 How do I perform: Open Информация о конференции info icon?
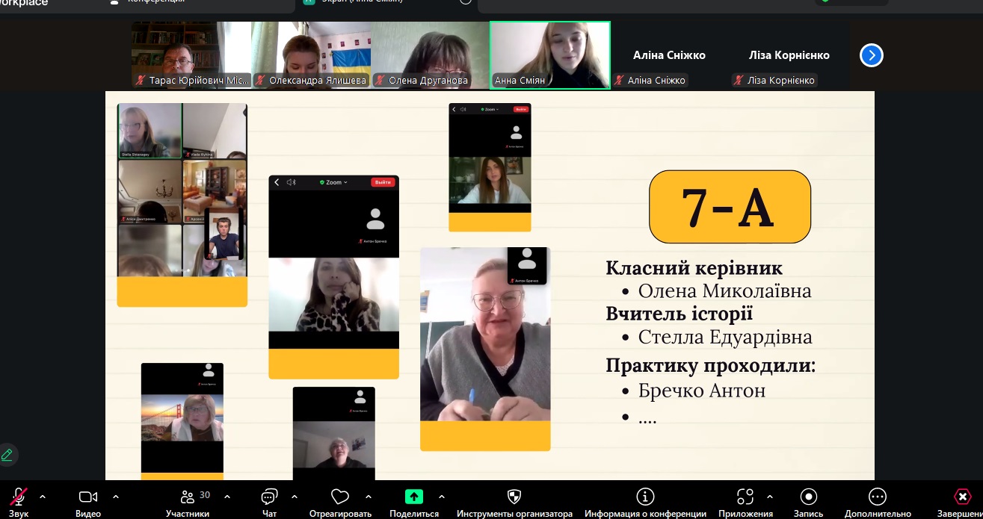pos(645,498)
